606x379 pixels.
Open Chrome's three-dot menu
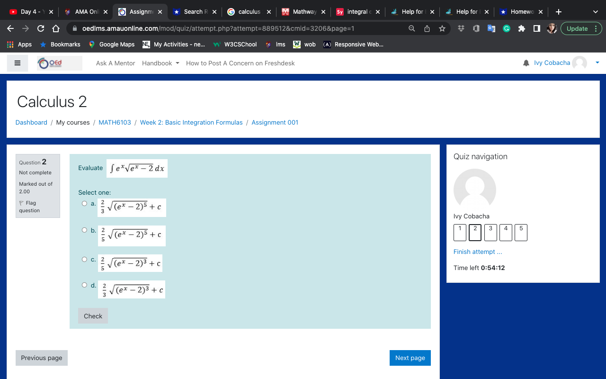pyautogui.click(x=596, y=28)
